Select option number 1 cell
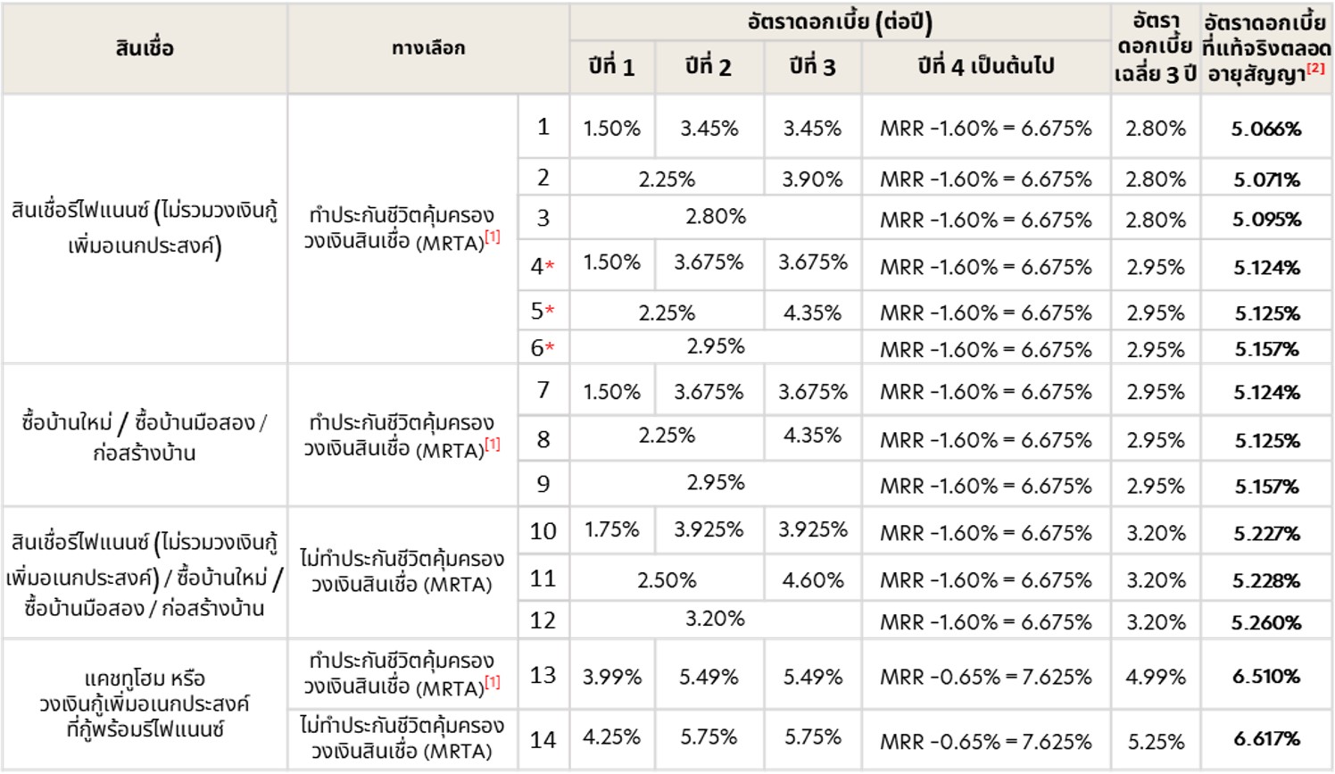 (543, 127)
